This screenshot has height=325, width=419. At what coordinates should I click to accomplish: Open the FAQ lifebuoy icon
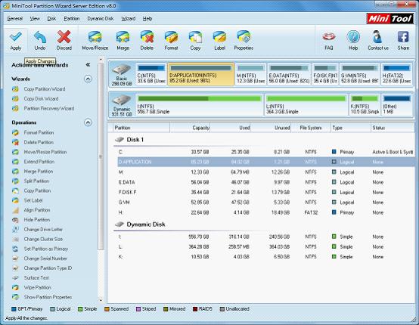pyautogui.click(x=329, y=40)
